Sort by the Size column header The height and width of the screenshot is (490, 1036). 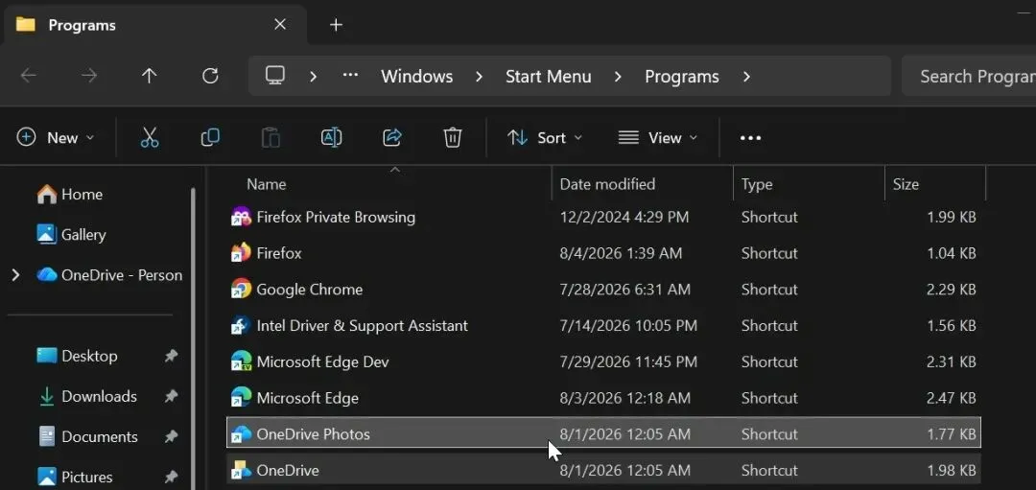coord(935,184)
